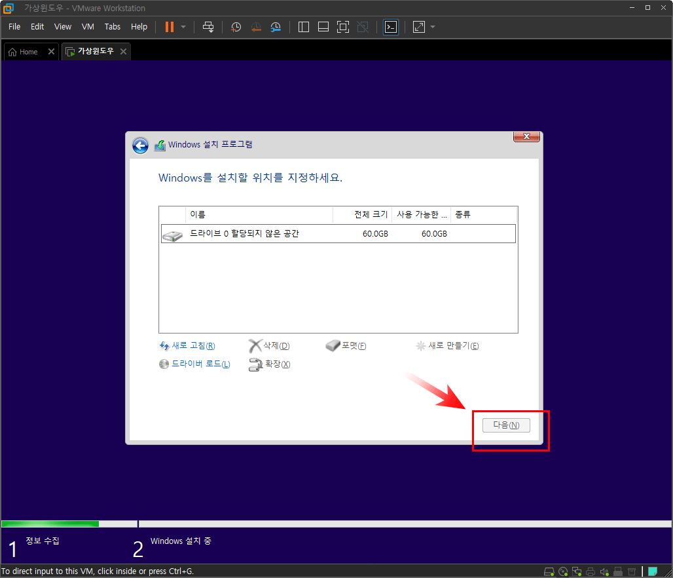673x578 pixels.
Task: Send Ctrl+Alt+Del to the VM via toolbar icon
Action: [x=208, y=27]
